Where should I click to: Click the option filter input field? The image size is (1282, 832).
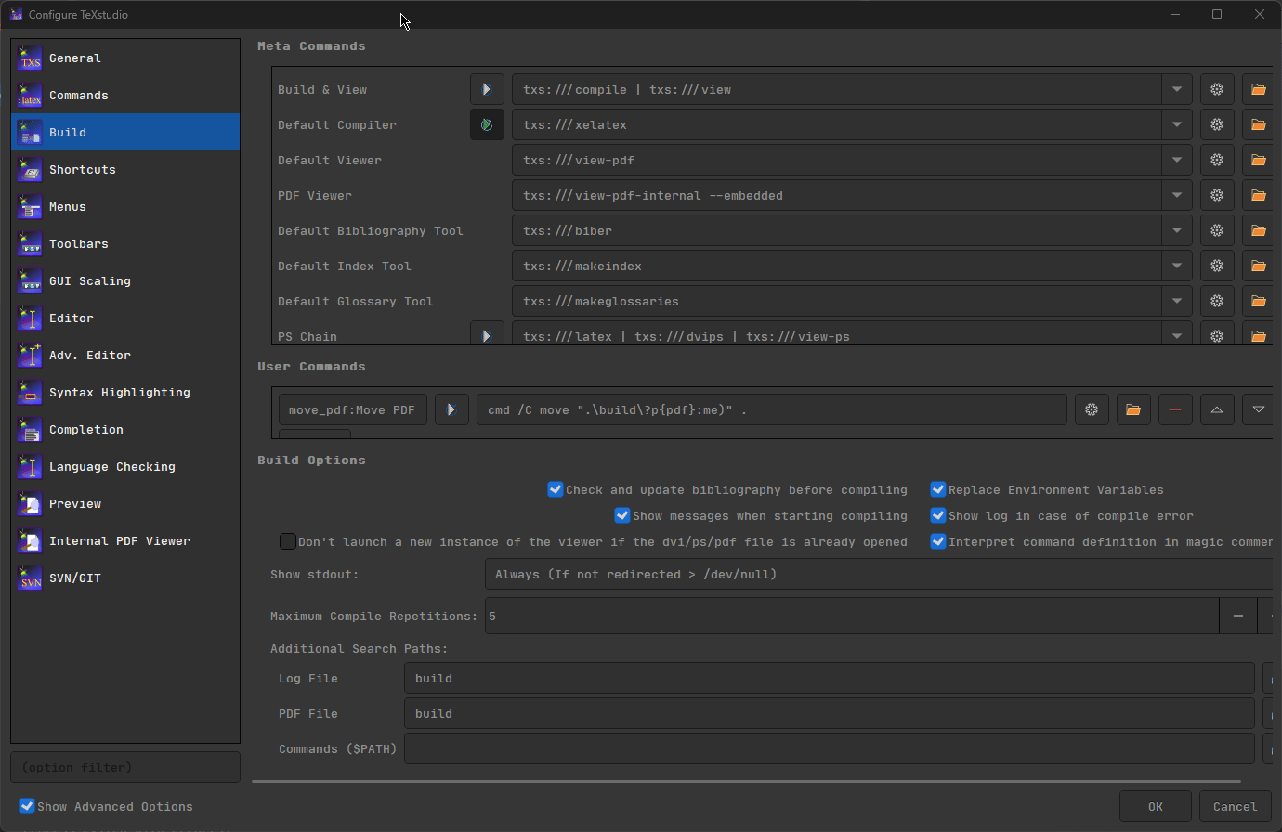(124, 766)
